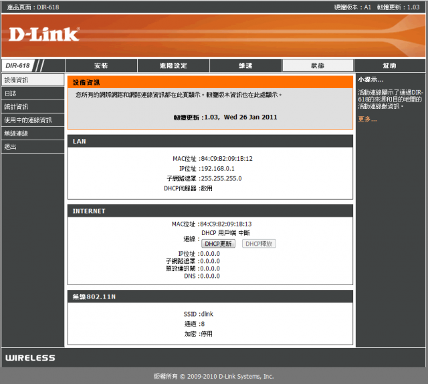Click the 小提示... heading
This screenshot has height=384, width=428.
(x=370, y=79)
